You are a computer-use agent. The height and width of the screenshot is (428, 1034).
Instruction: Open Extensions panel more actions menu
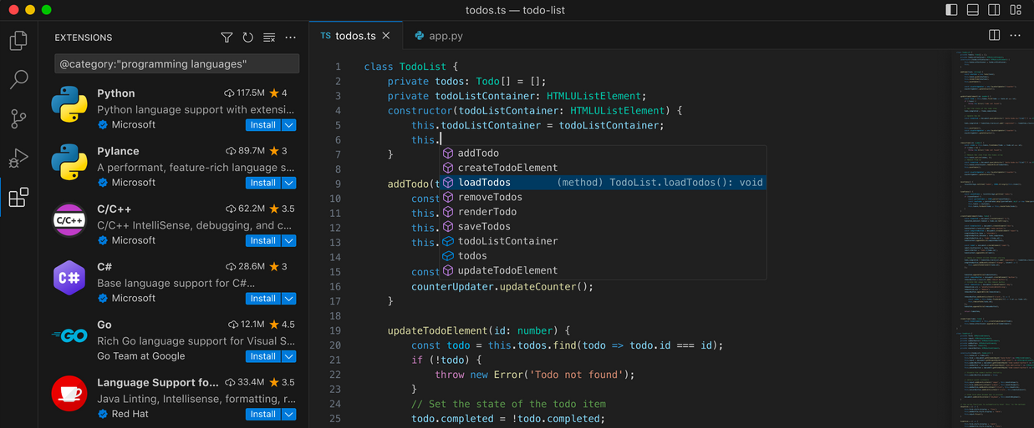tap(290, 38)
